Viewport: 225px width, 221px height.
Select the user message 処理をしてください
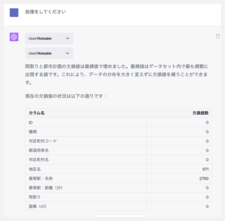46,12
